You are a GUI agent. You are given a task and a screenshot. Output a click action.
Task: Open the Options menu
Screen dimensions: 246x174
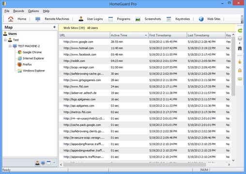[33, 11]
